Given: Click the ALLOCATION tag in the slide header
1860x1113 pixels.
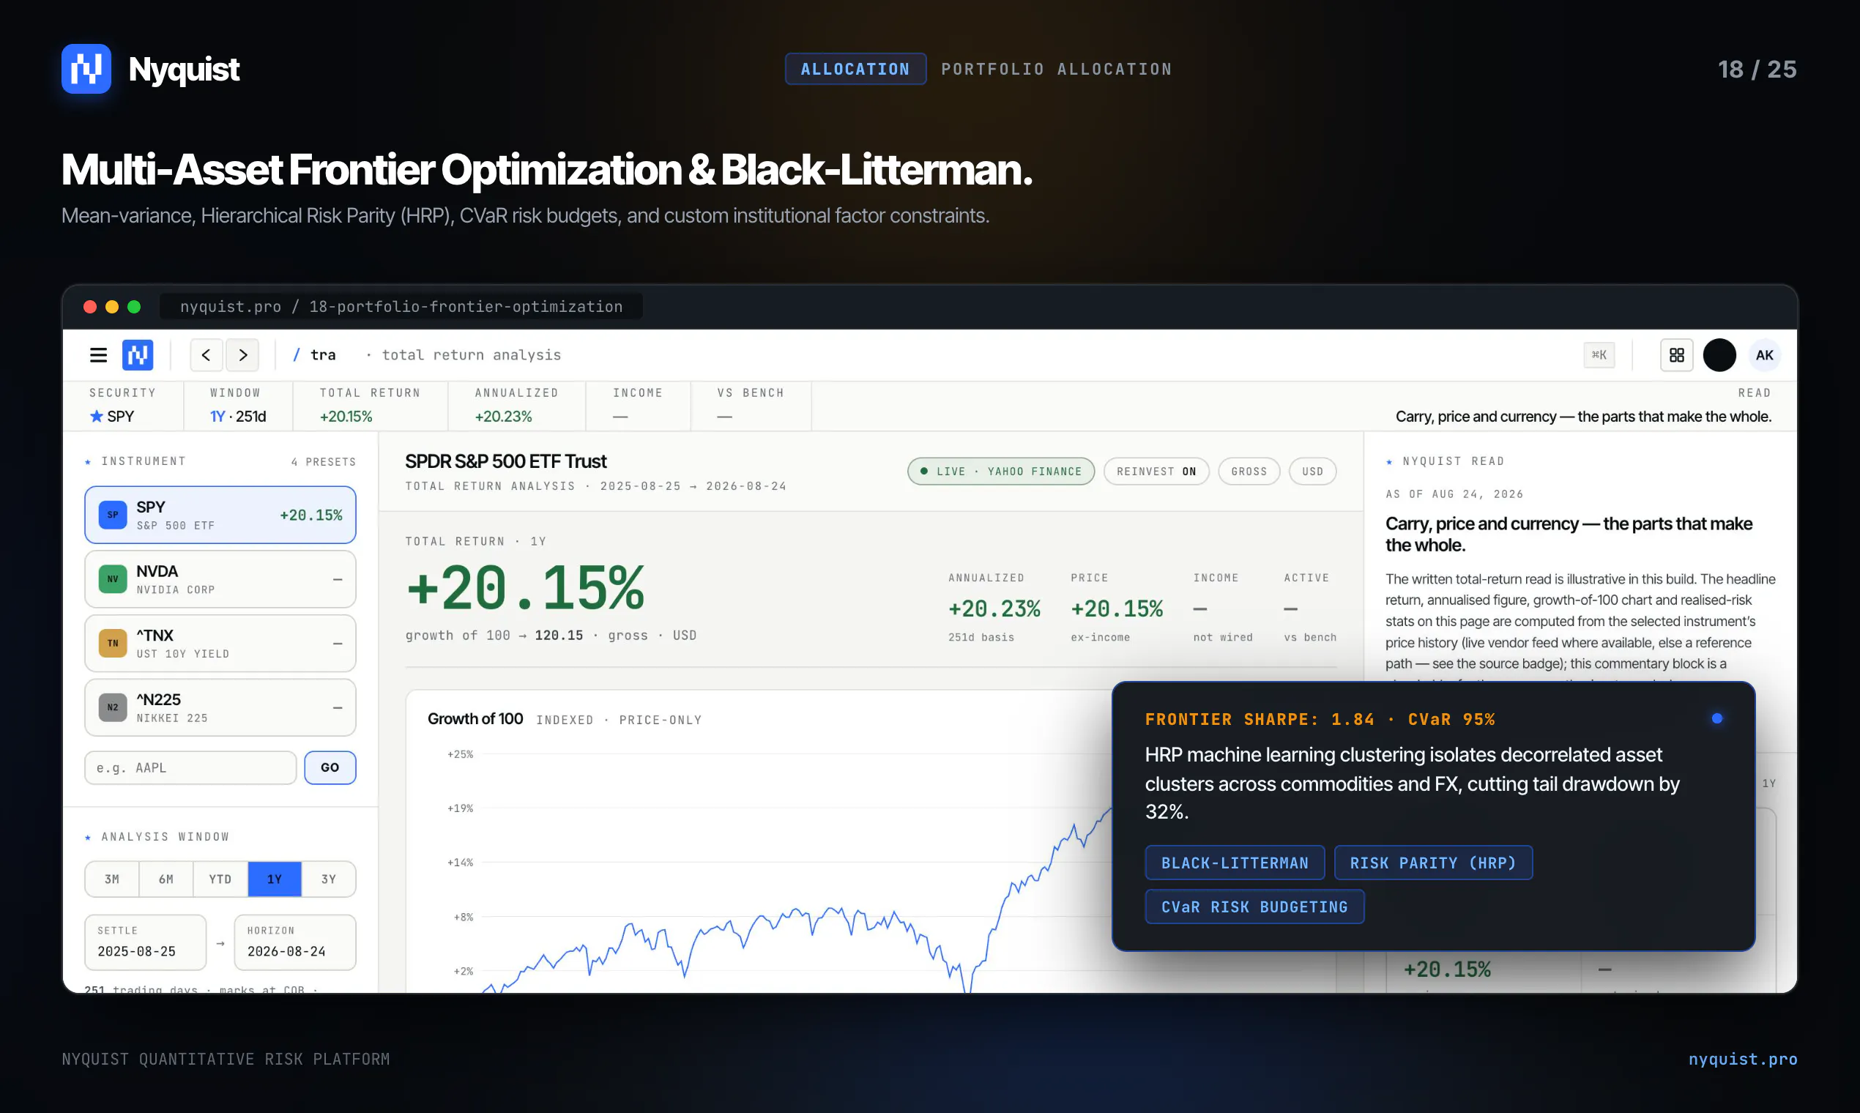Looking at the screenshot, I should pos(855,69).
